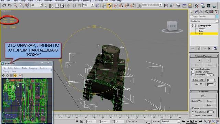Image resolution: width=220 pixels, height=124 pixels.
Task: Toggle the selection lock padlock icon
Action: pyautogui.click(x=77, y=121)
